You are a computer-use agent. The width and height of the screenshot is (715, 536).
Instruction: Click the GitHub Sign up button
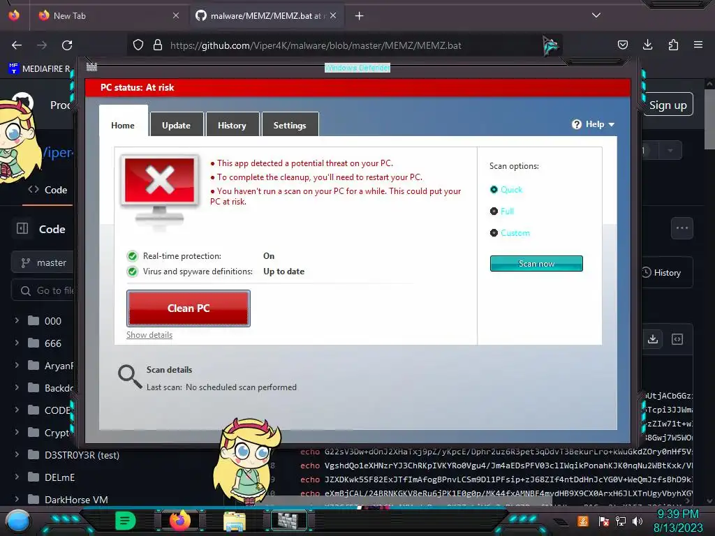668,105
